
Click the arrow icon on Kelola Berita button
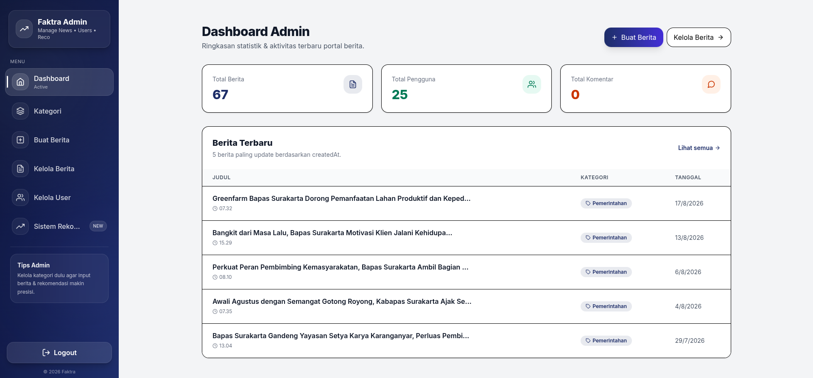721,37
